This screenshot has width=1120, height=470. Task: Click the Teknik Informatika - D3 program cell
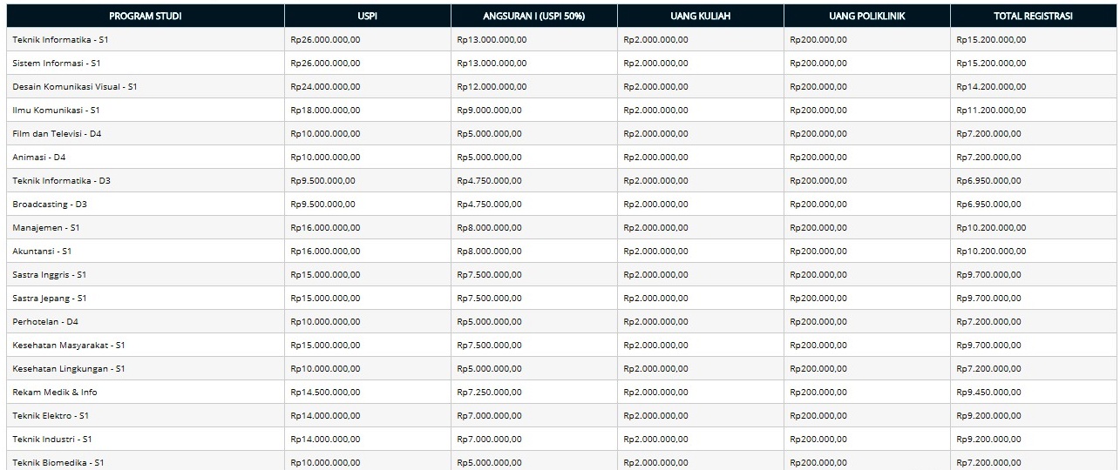pos(61,180)
